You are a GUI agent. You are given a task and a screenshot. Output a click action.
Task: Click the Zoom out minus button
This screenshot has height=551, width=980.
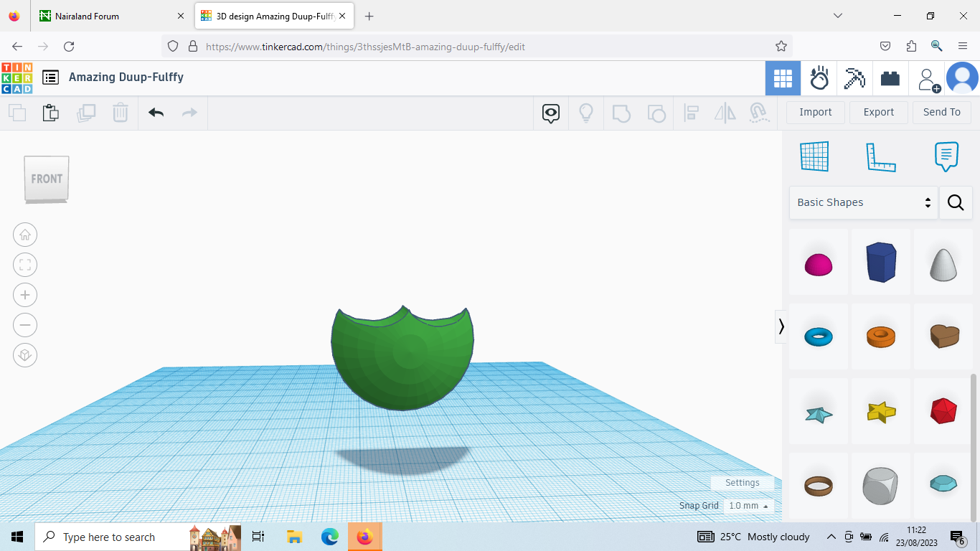(x=25, y=325)
